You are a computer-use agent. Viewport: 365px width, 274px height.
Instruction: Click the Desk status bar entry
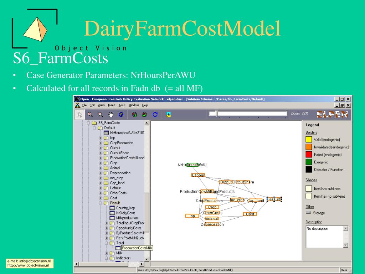point(344,270)
